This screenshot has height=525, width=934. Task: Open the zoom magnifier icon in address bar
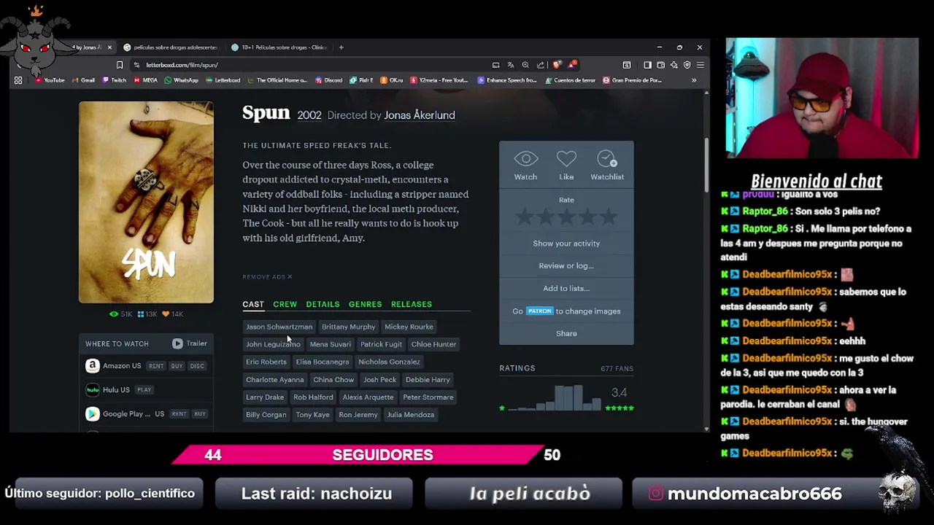[x=525, y=65]
